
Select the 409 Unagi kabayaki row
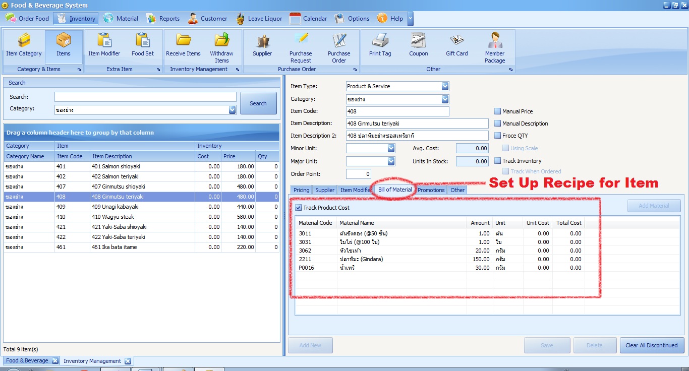141,207
